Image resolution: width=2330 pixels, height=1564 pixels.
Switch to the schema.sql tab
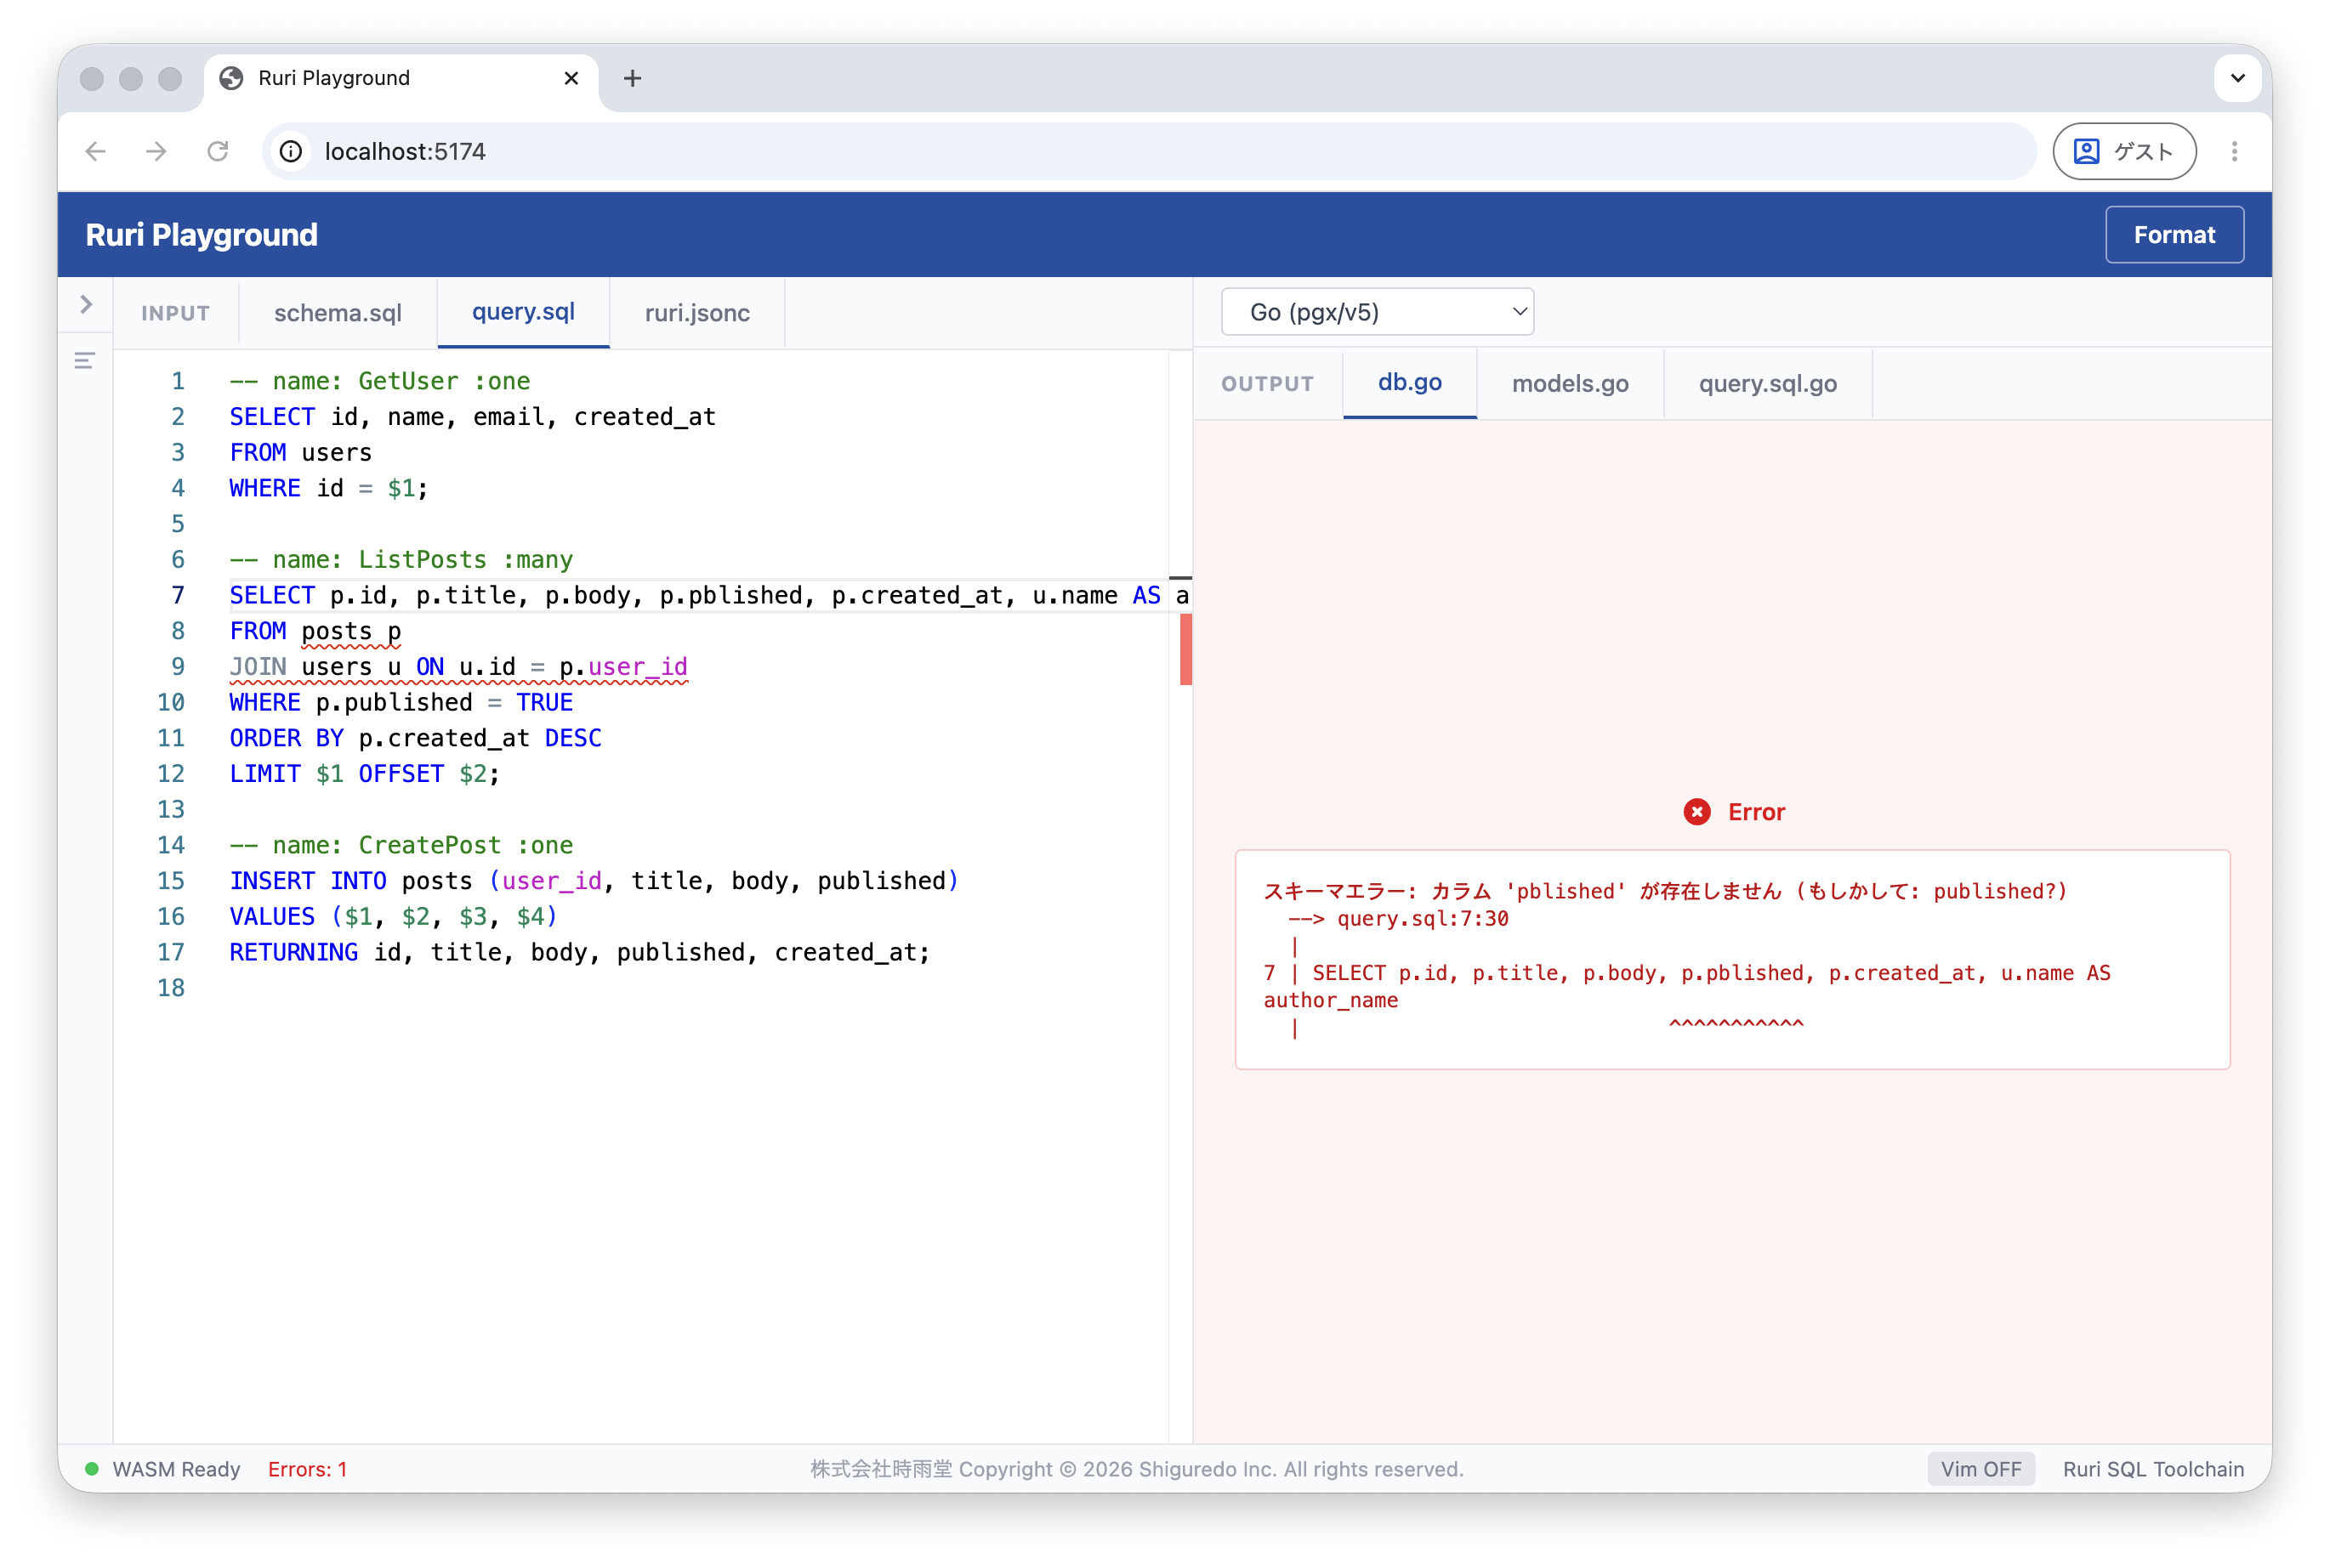(x=338, y=313)
